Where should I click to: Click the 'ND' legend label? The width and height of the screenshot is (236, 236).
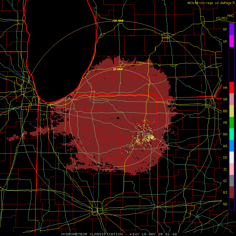(x=225, y=204)
